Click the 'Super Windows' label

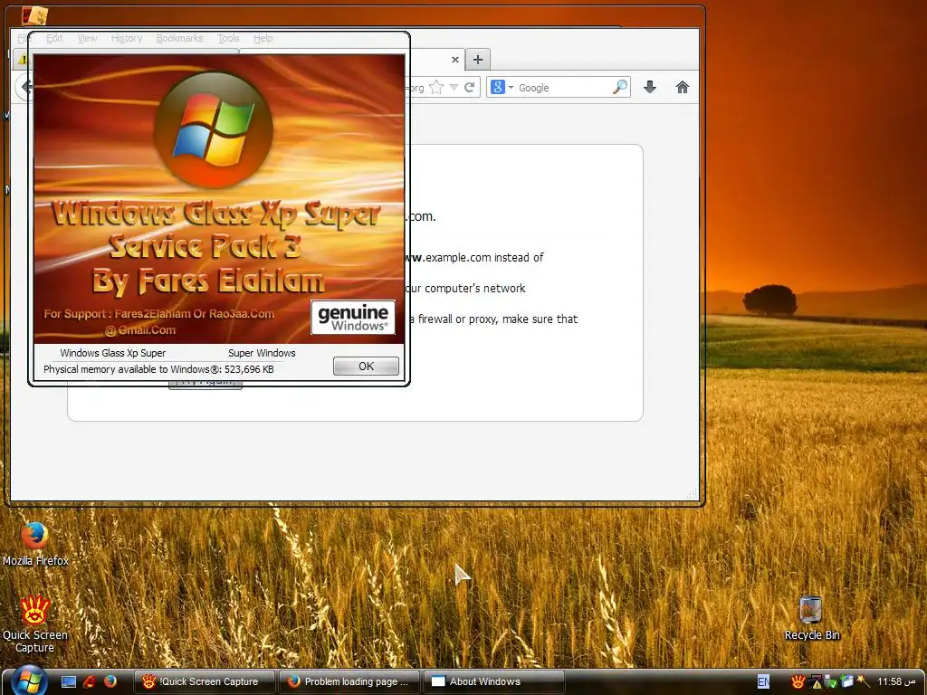click(x=262, y=353)
